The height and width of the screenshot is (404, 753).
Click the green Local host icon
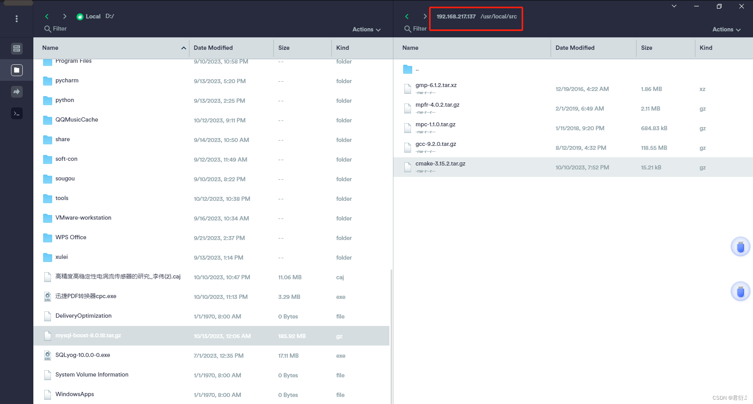pos(80,17)
